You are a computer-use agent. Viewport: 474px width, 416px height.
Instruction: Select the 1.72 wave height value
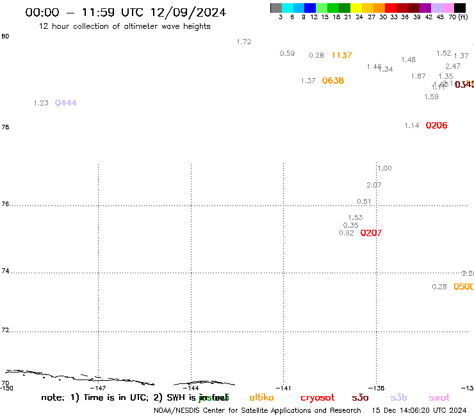pos(243,42)
